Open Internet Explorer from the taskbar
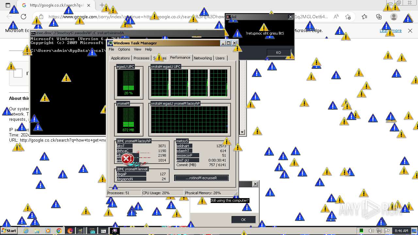 (26, 231)
